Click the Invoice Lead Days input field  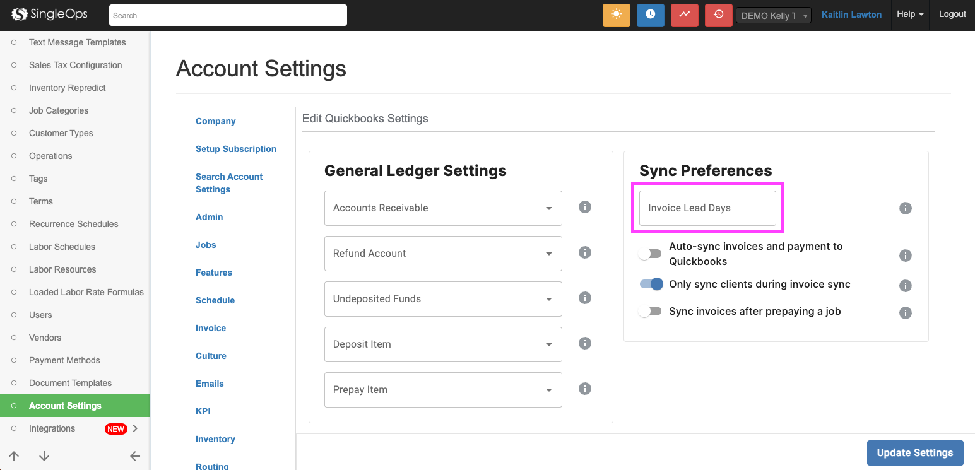tap(707, 208)
